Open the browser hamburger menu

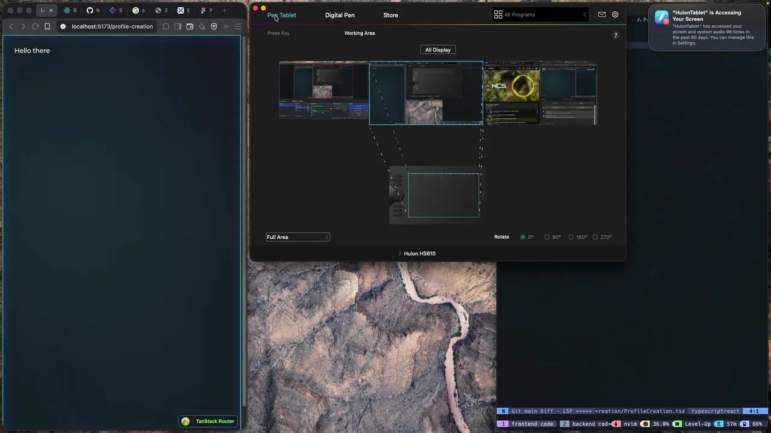[238, 26]
